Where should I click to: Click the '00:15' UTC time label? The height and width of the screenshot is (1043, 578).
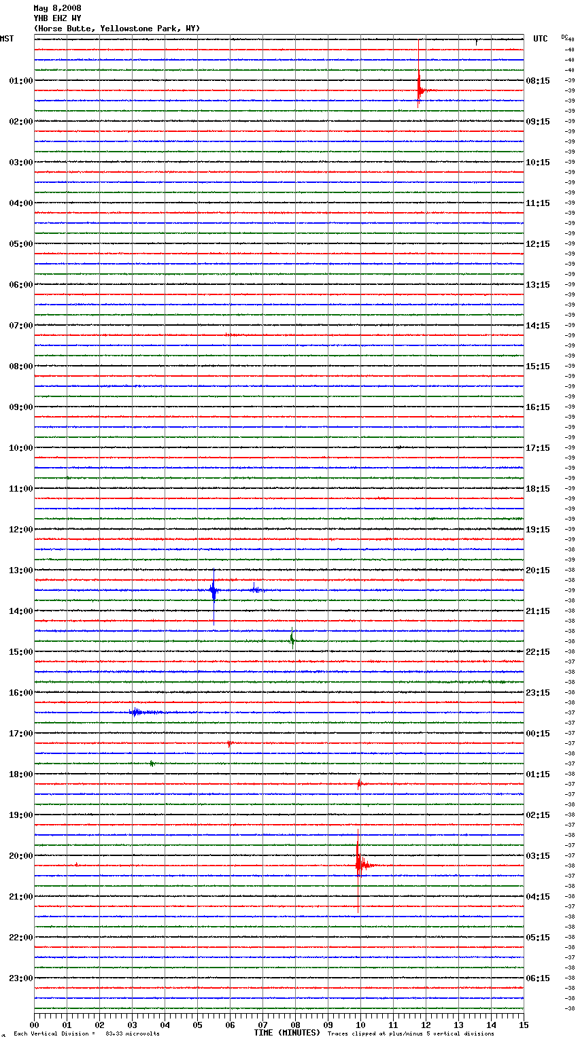click(x=538, y=733)
